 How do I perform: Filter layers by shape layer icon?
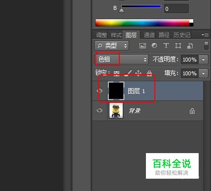point(178,45)
